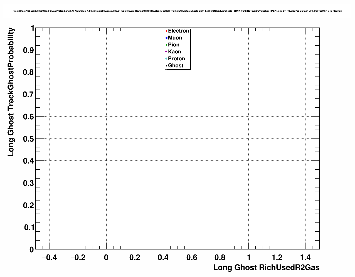This screenshot has width=355, height=277.
Task: Click the x-axis label 1.2
Action: (x=277, y=258)
